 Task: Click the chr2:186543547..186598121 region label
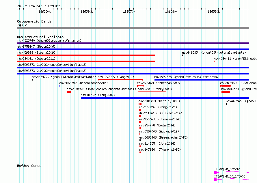[x=39, y=6]
